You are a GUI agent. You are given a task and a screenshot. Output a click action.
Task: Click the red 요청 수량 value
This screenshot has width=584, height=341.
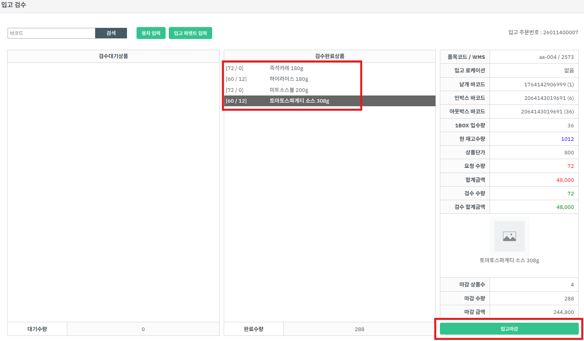coord(570,166)
